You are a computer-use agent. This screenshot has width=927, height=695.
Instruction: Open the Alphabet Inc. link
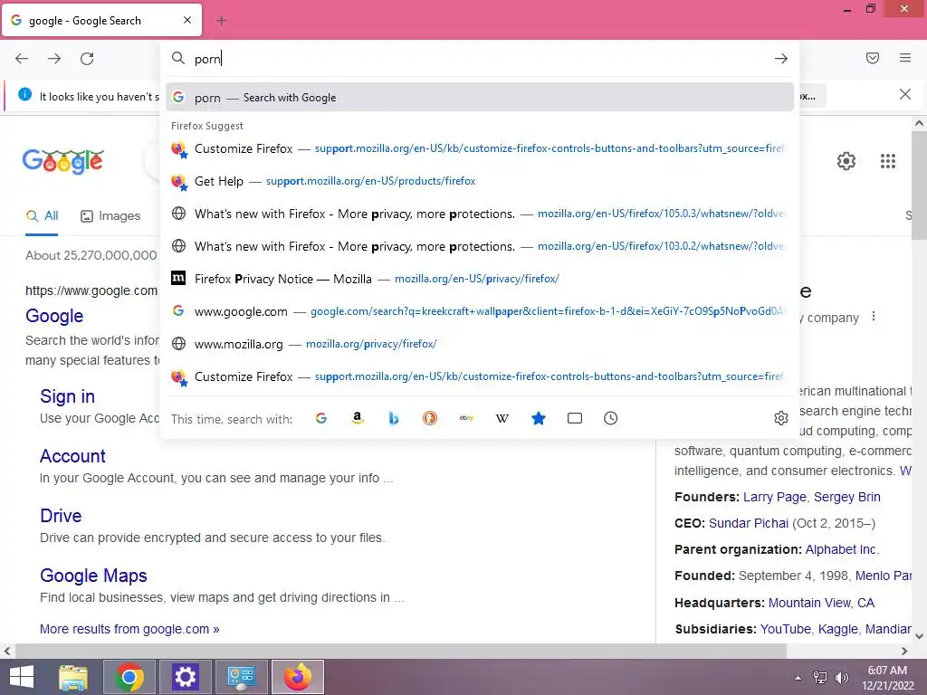click(x=842, y=549)
